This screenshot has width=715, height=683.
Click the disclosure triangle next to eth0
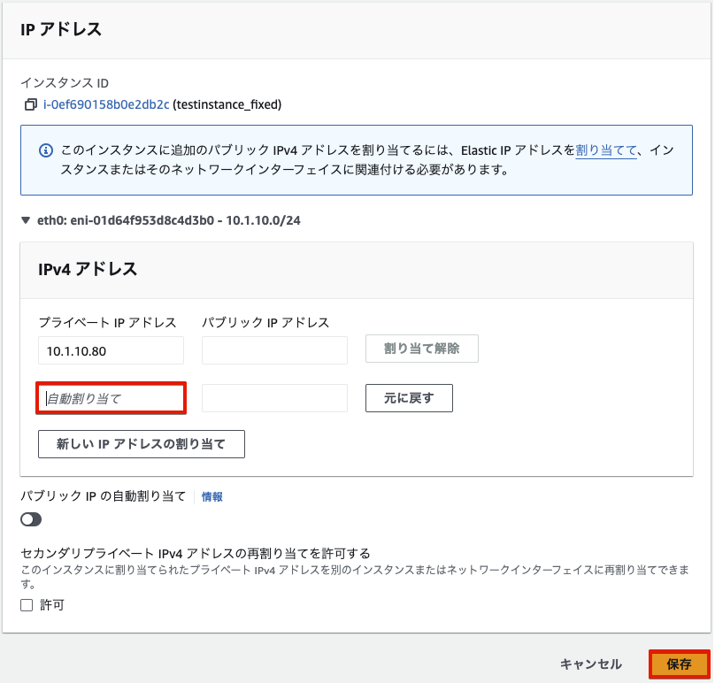pyautogui.click(x=24, y=220)
